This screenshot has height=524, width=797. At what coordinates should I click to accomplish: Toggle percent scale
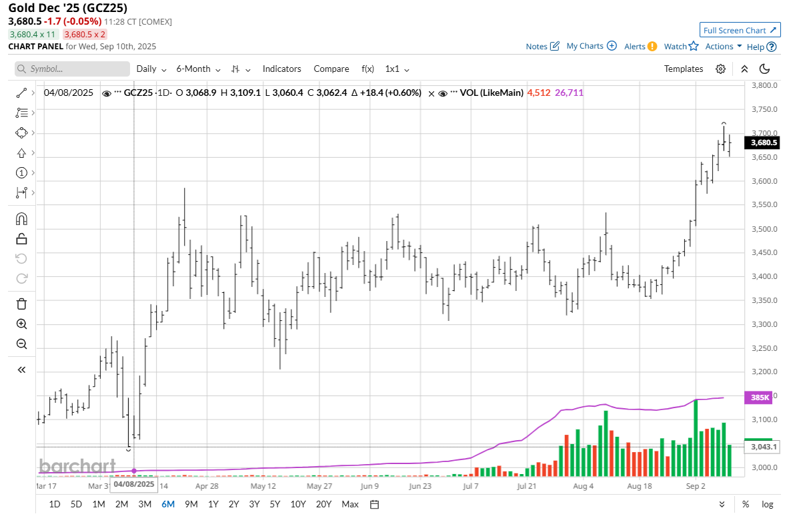(x=745, y=504)
